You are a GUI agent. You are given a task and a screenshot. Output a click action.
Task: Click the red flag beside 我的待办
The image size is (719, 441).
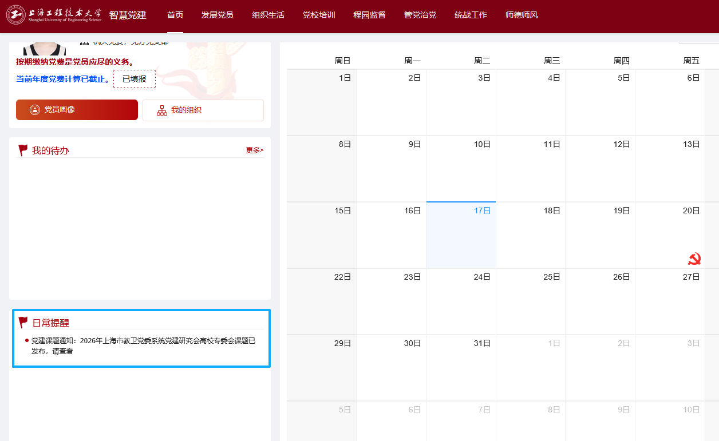click(x=23, y=150)
